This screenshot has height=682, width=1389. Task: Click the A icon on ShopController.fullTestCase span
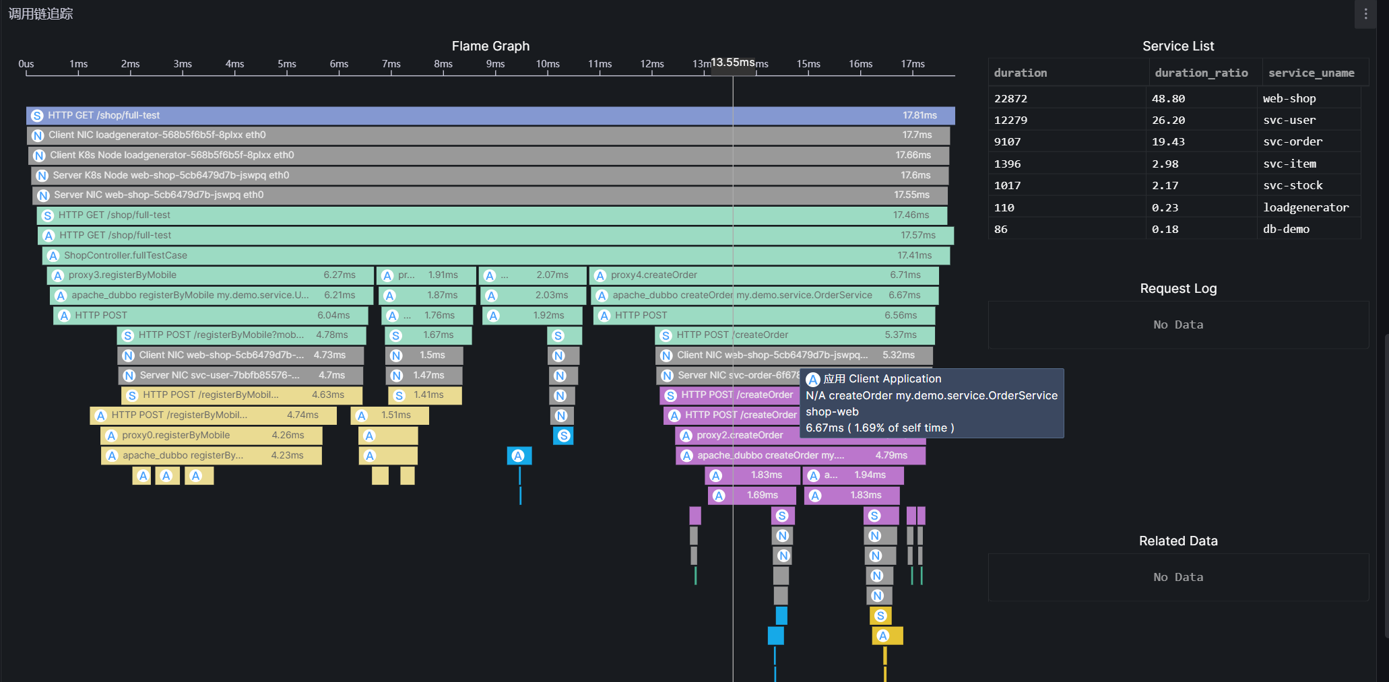(x=53, y=256)
